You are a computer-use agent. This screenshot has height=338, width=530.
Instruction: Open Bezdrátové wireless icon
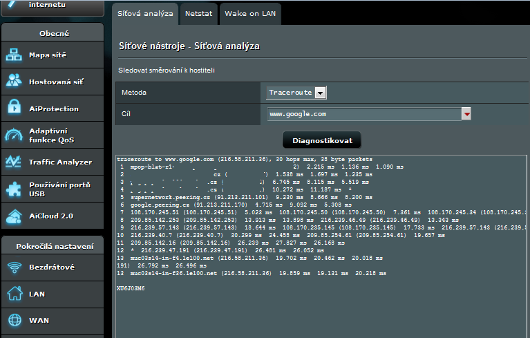(x=15, y=267)
